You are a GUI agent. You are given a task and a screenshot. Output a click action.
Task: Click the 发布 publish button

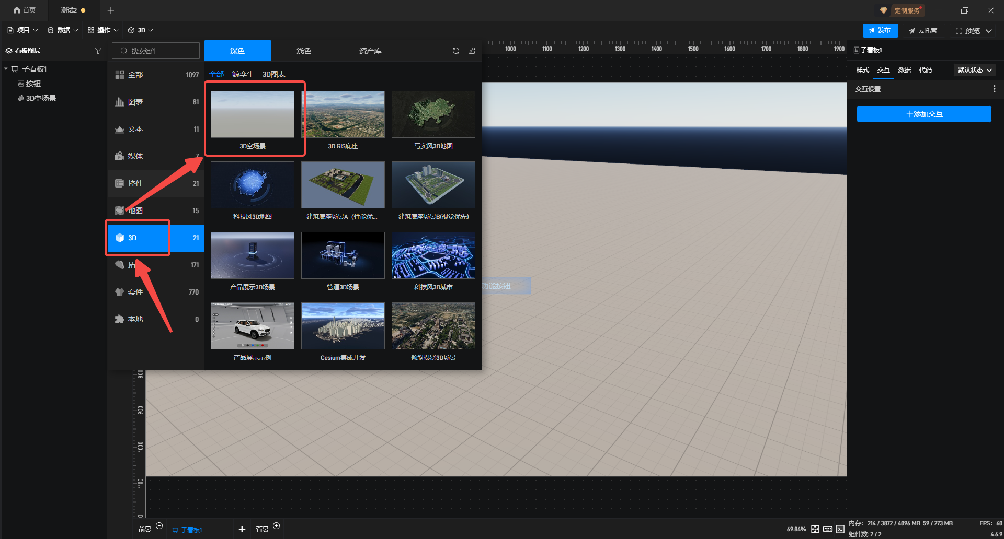[x=880, y=30]
